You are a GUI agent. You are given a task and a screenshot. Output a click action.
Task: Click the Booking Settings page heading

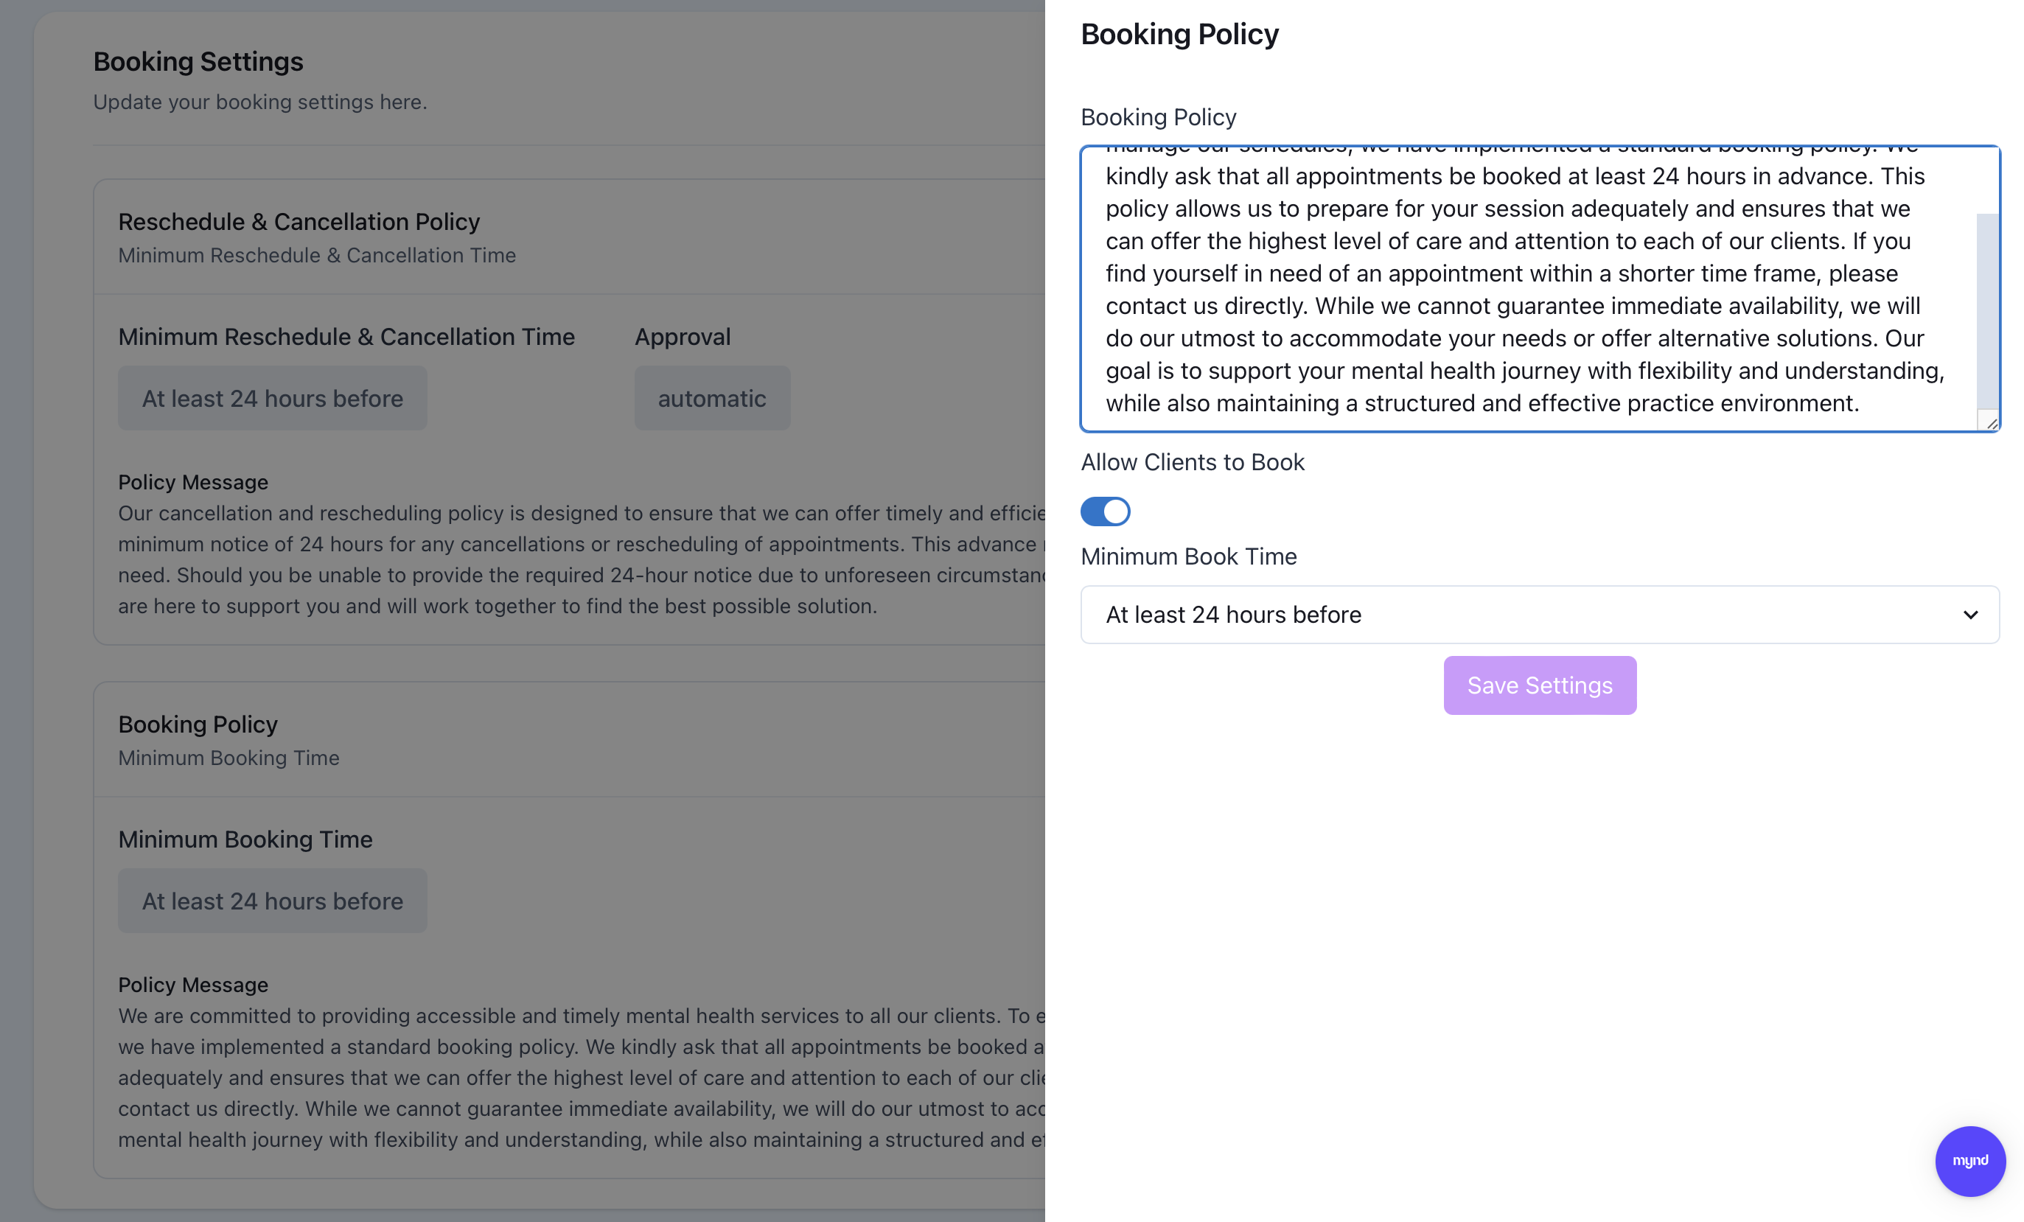coord(198,62)
